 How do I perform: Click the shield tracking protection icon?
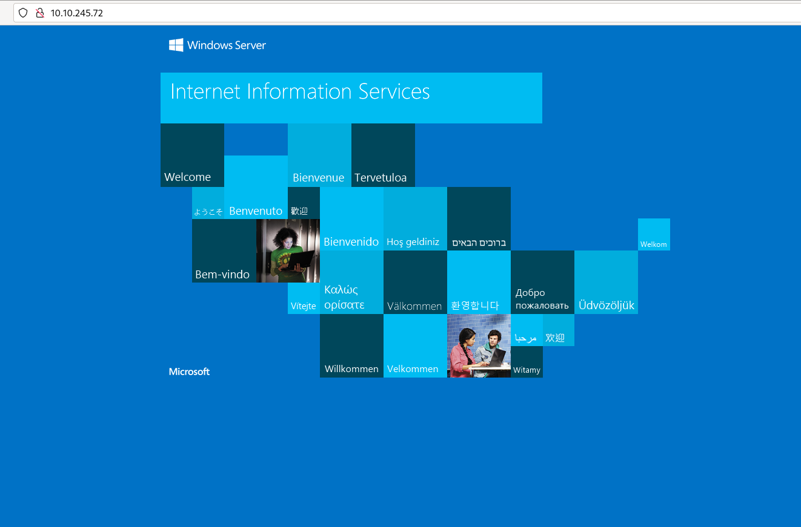click(x=23, y=13)
